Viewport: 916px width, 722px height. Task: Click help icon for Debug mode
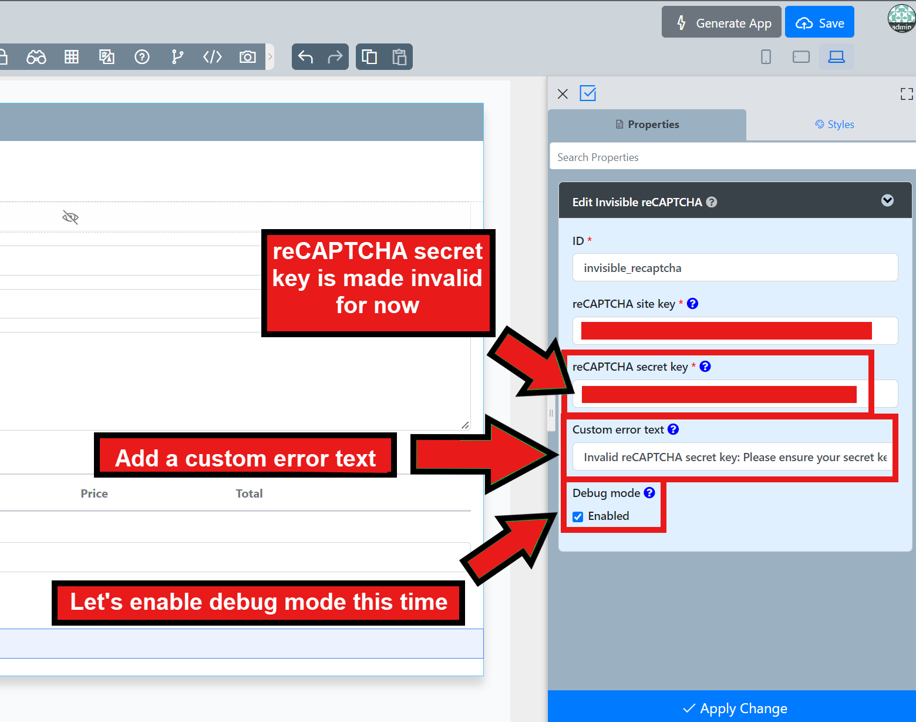649,493
